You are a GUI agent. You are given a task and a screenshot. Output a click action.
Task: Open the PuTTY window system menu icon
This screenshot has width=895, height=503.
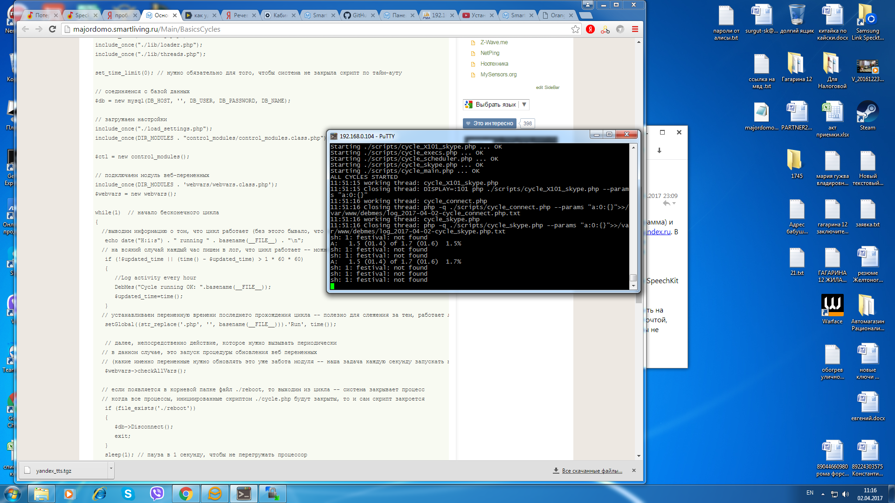334,136
